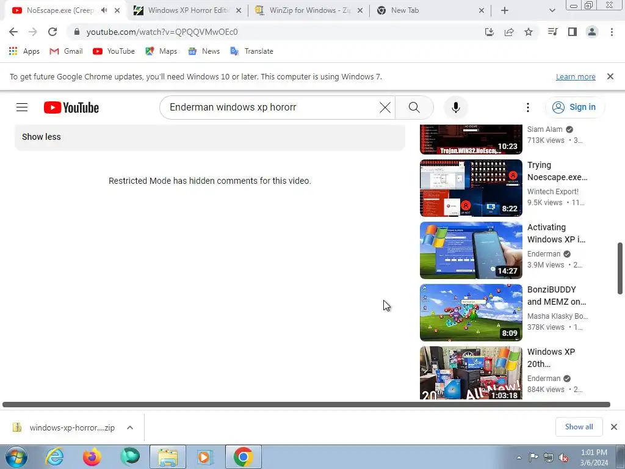Open Trying Noescape.exe video thumbnail
Image resolution: width=625 pixels, height=469 pixels.
(x=471, y=188)
